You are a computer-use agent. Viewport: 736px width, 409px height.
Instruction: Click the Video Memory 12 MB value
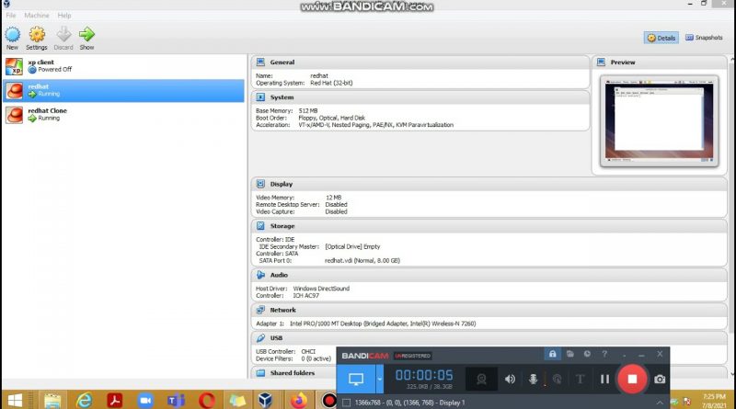tap(333, 198)
